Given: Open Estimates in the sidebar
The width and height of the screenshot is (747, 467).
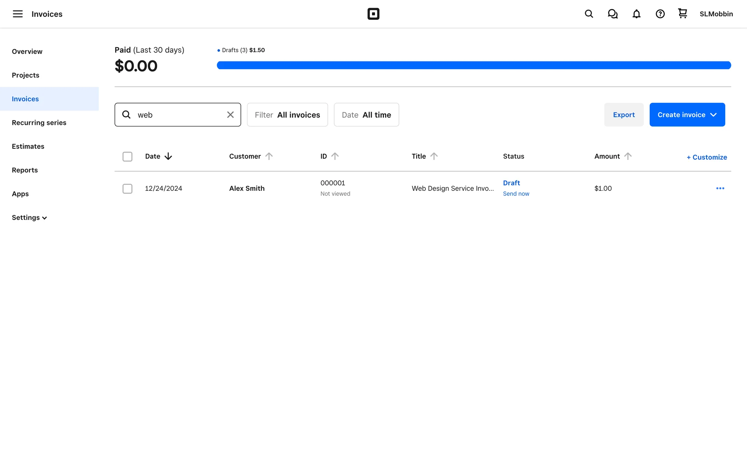Looking at the screenshot, I should click(28, 146).
